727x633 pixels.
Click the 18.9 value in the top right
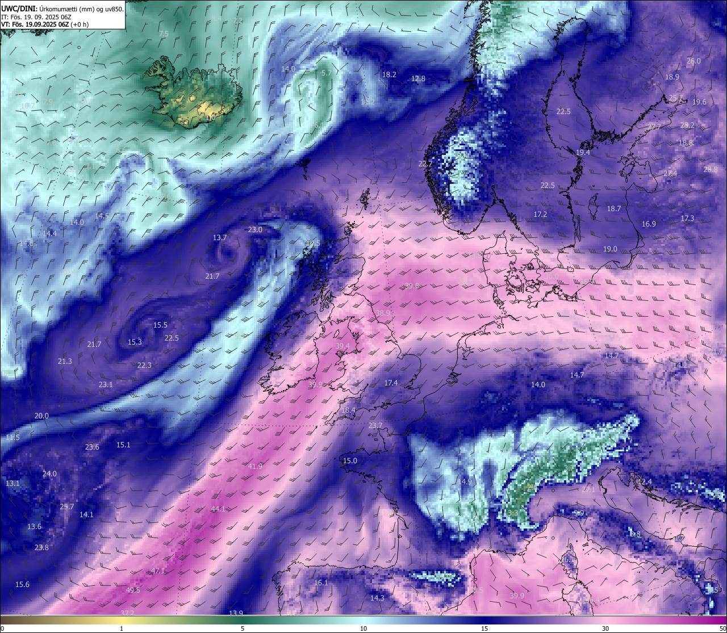[672, 77]
